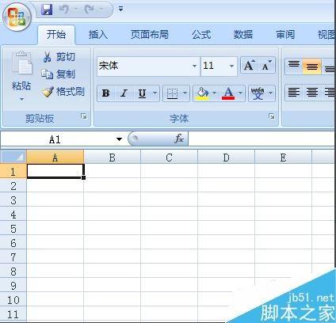Set top vertical alignment
336x323 pixels.
coord(294,66)
